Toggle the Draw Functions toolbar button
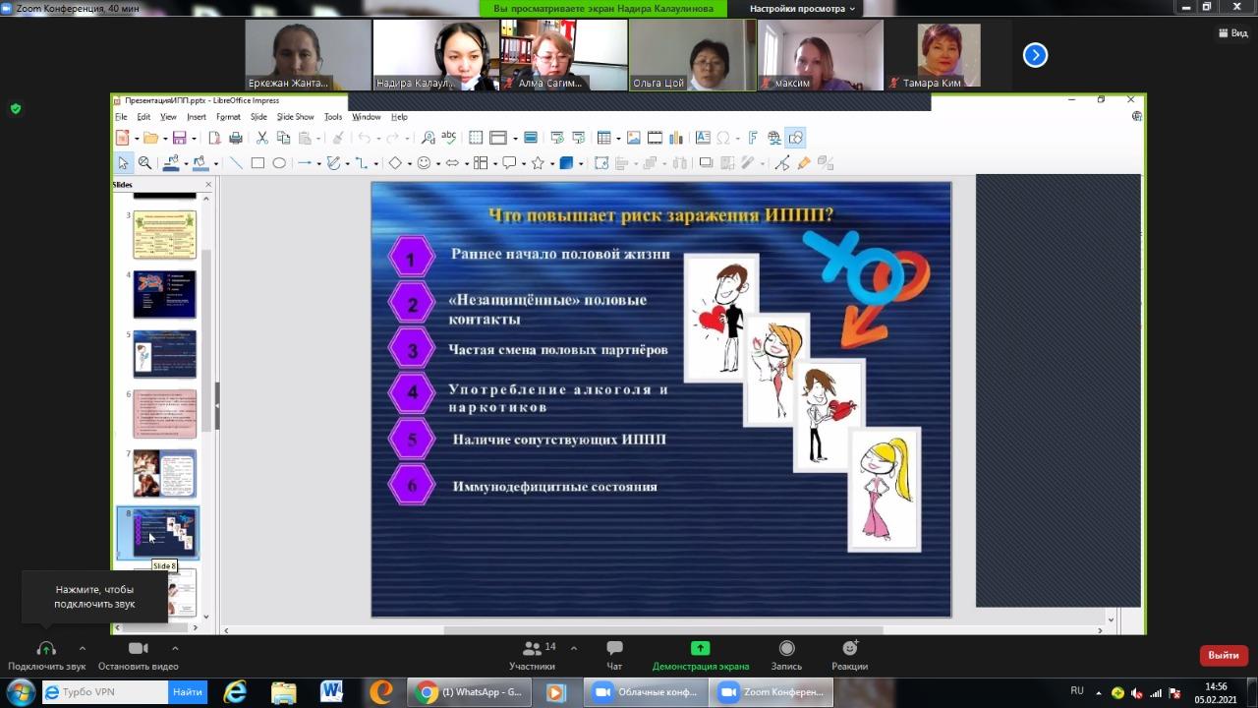1258x708 pixels. [795, 139]
